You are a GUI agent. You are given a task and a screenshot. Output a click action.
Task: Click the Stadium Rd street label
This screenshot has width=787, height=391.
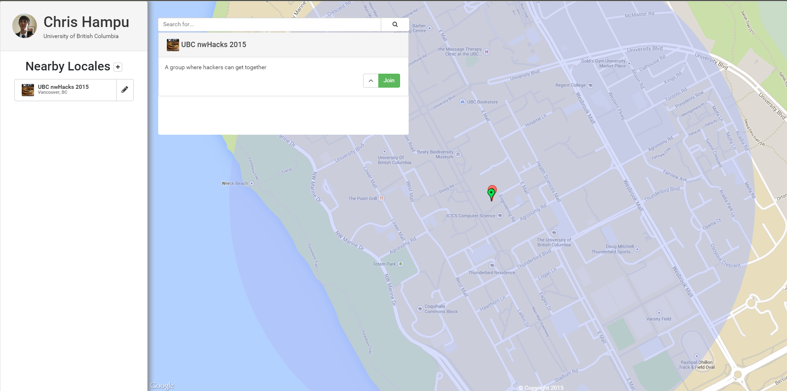(x=566, y=375)
